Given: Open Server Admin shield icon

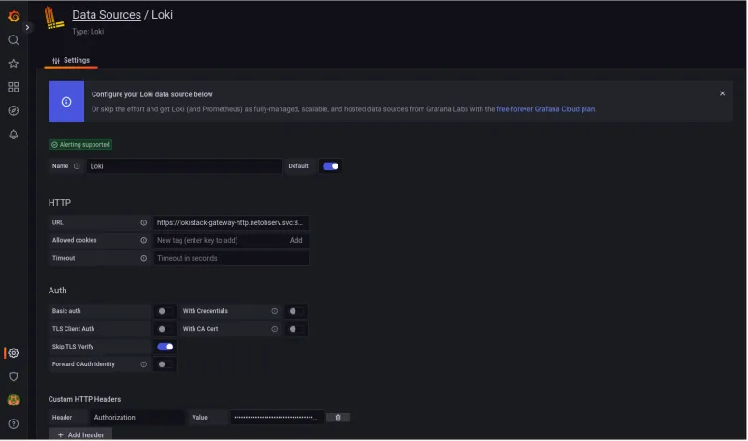Looking at the screenshot, I should point(14,377).
